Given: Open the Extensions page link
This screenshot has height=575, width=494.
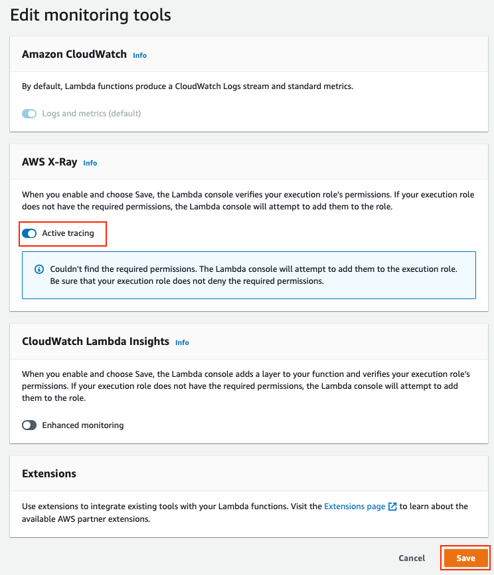Looking at the screenshot, I should click(355, 507).
